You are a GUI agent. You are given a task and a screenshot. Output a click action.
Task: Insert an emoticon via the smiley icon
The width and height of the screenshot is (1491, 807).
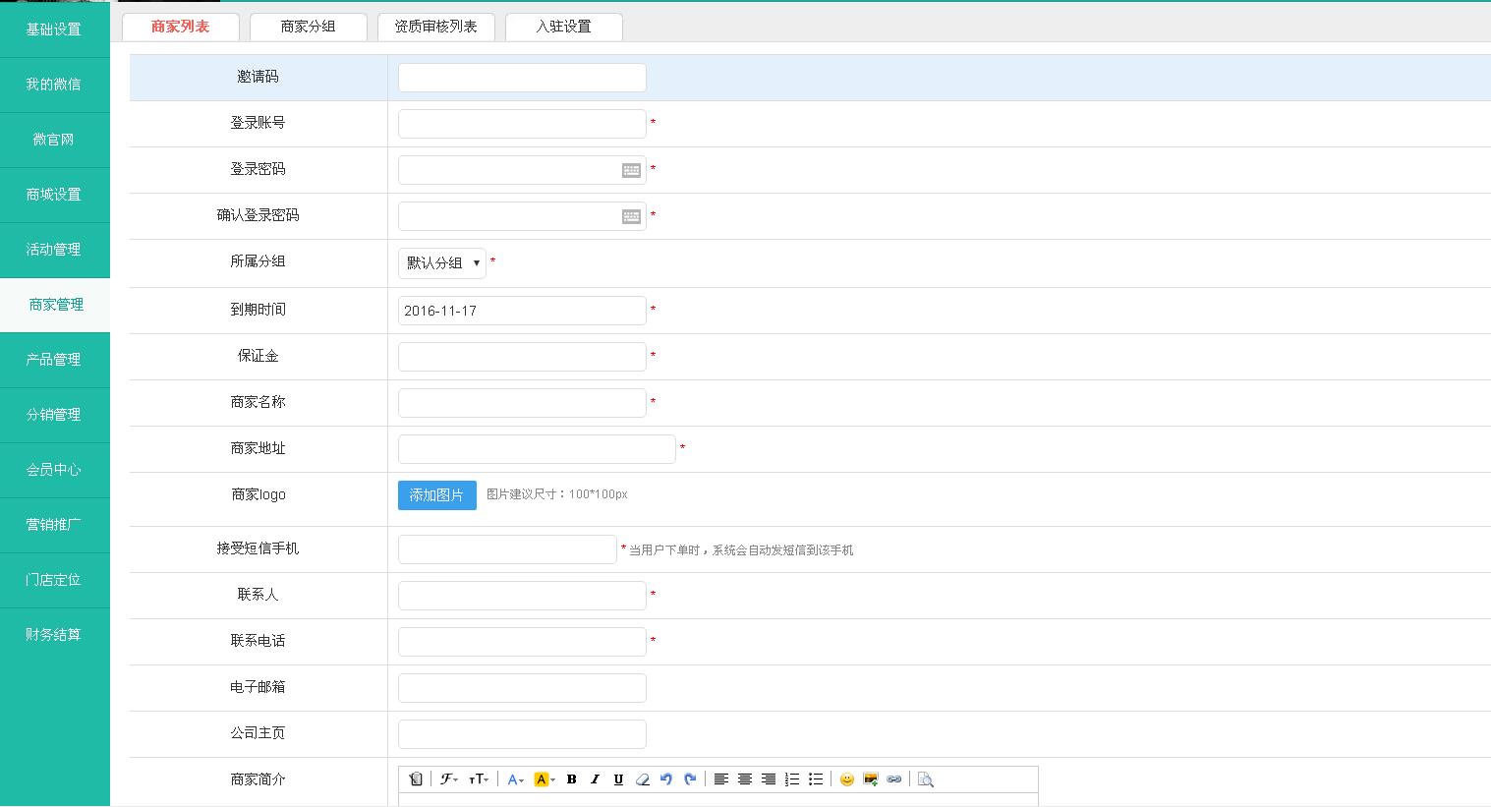846,779
